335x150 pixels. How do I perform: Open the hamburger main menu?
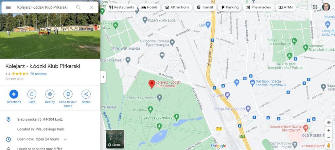(x=8, y=8)
